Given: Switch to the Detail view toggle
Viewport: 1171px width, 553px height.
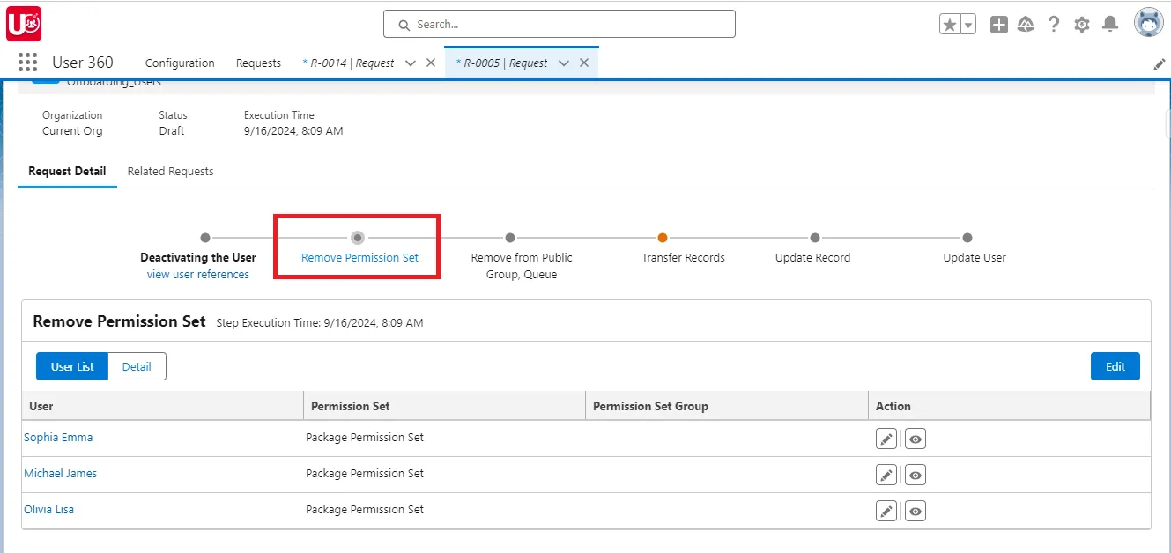Looking at the screenshot, I should 136,366.
